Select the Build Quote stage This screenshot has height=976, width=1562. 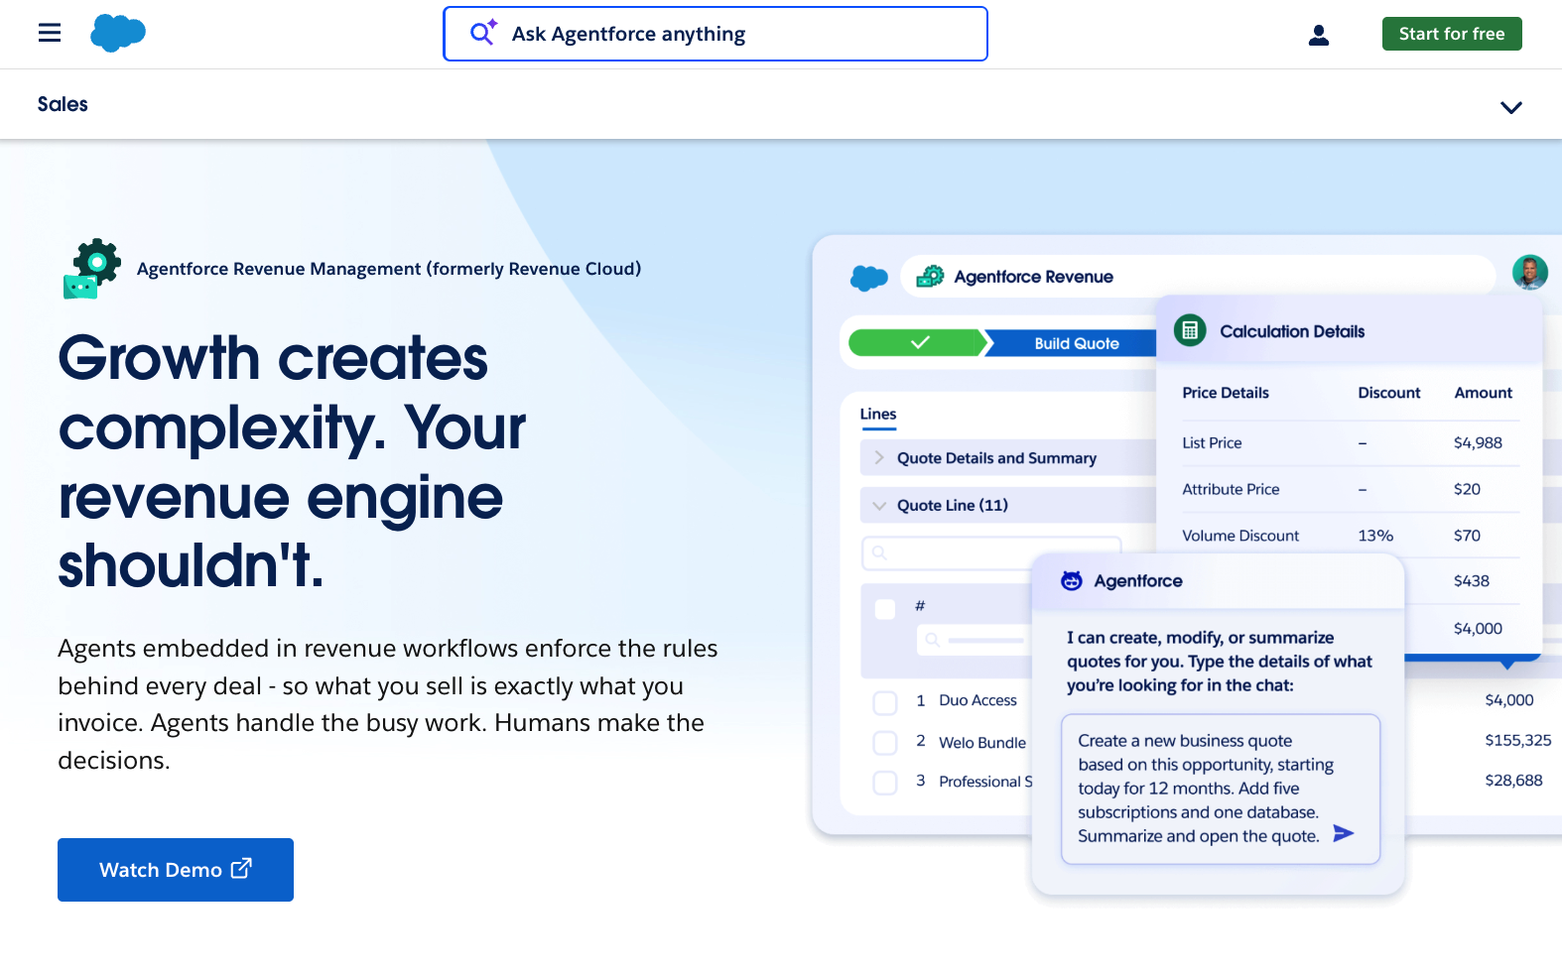click(1076, 343)
